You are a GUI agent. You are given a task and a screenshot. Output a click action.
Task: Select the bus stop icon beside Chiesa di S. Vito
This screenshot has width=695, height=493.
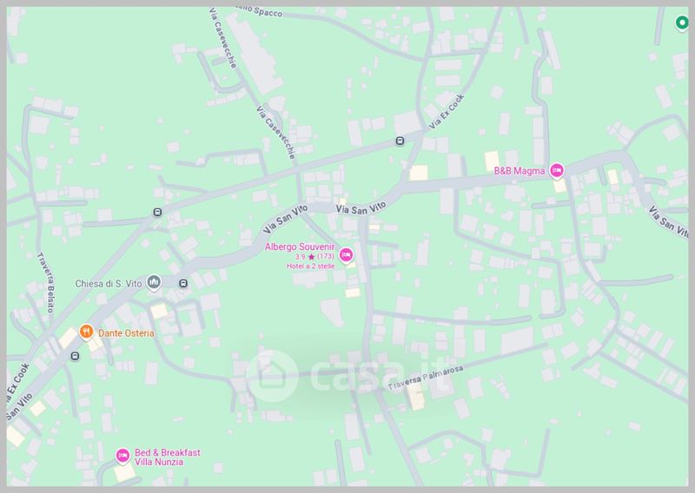coord(183,284)
